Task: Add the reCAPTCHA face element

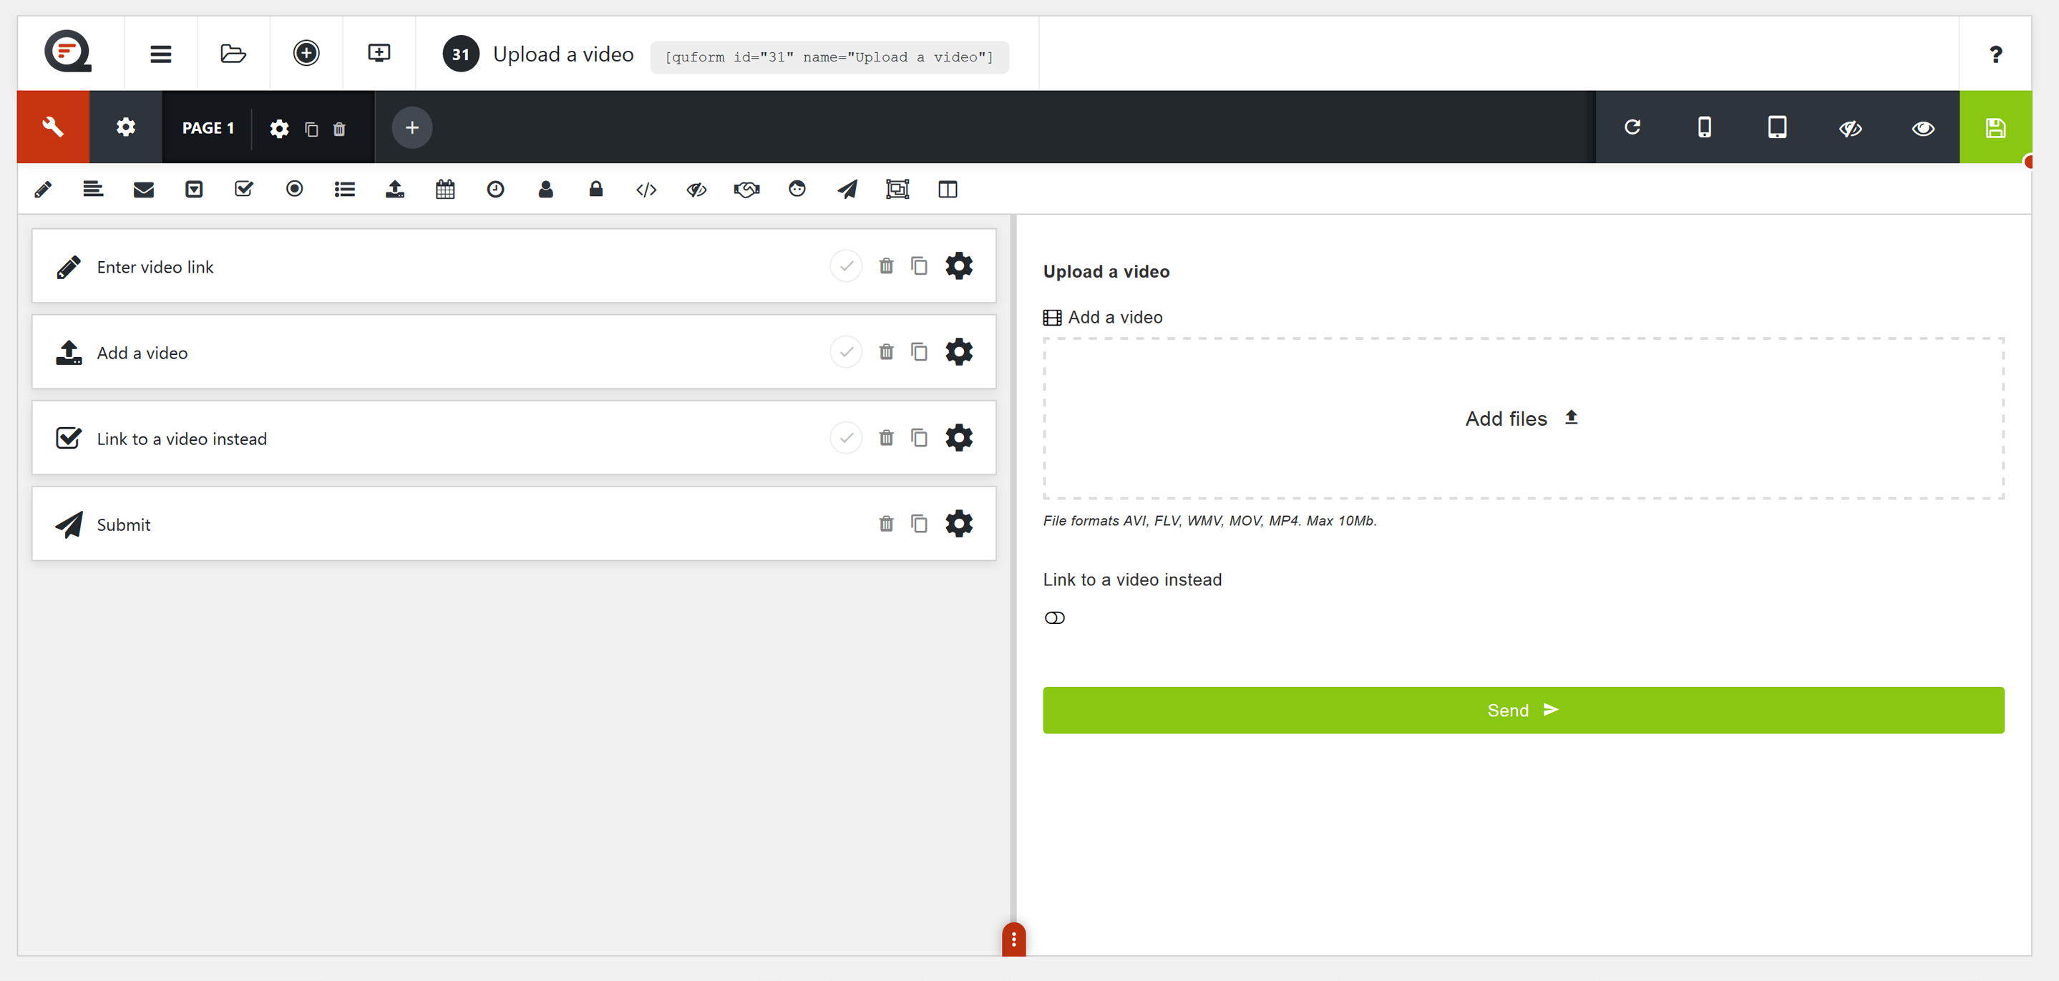Action: [798, 190]
